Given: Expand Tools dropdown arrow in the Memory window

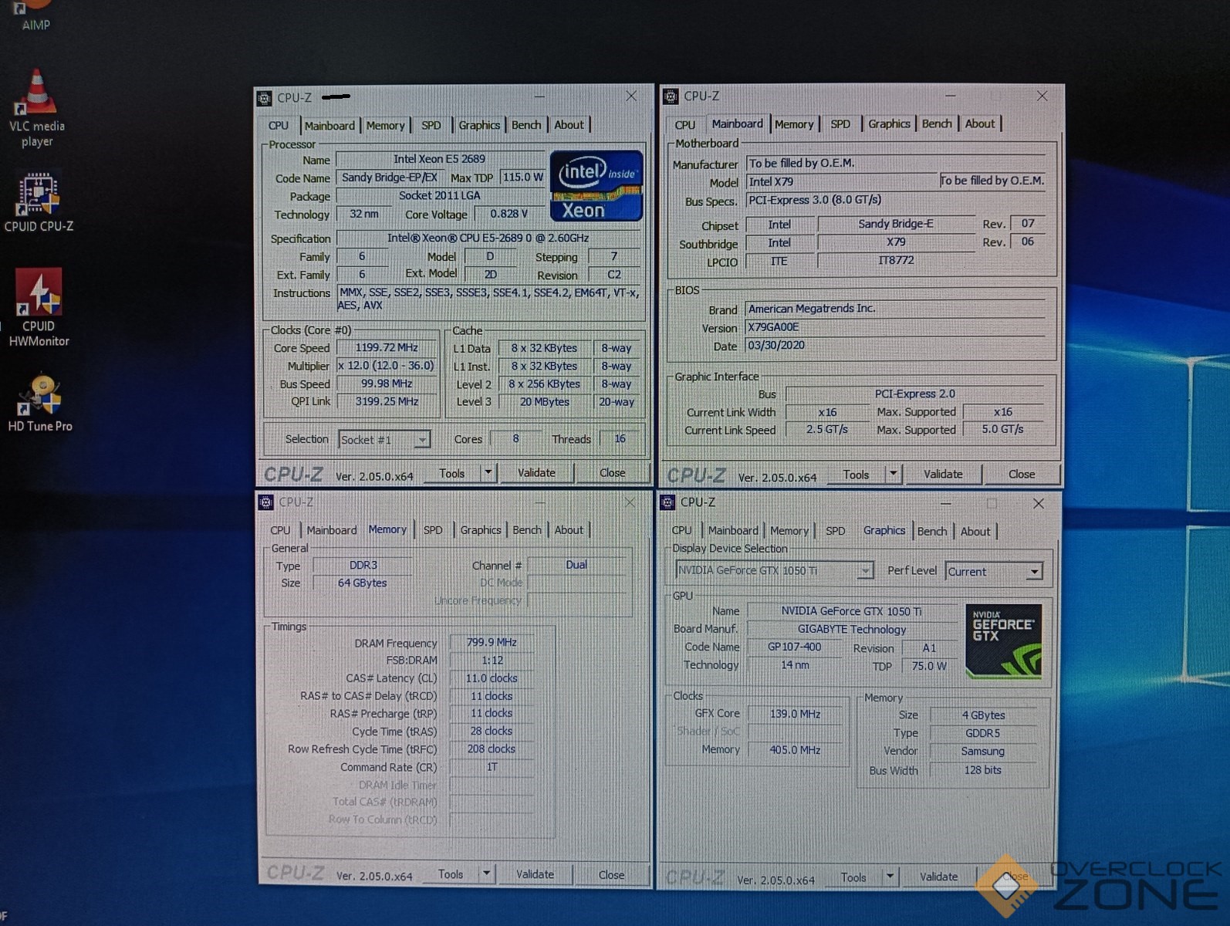Looking at the screenshot, I should tap(486, 874).
